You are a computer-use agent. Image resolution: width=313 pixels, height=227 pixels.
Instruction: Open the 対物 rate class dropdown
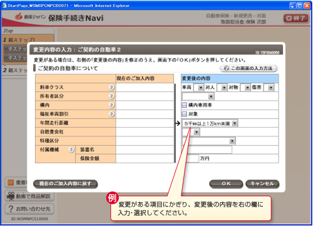(245, 87)
